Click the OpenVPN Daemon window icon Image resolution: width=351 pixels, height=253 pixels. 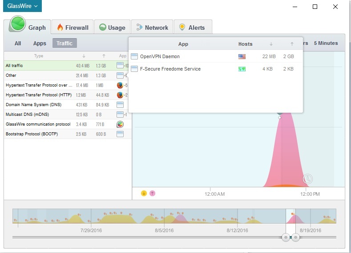[134, 57]
